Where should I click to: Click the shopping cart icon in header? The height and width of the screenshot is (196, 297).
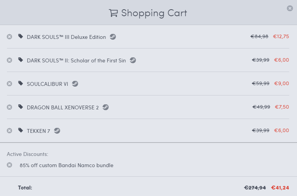(113, 13)
